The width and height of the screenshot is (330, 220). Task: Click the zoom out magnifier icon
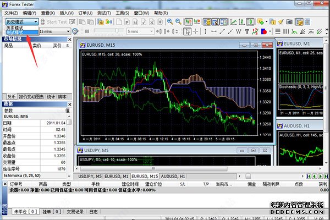(178, 21)
